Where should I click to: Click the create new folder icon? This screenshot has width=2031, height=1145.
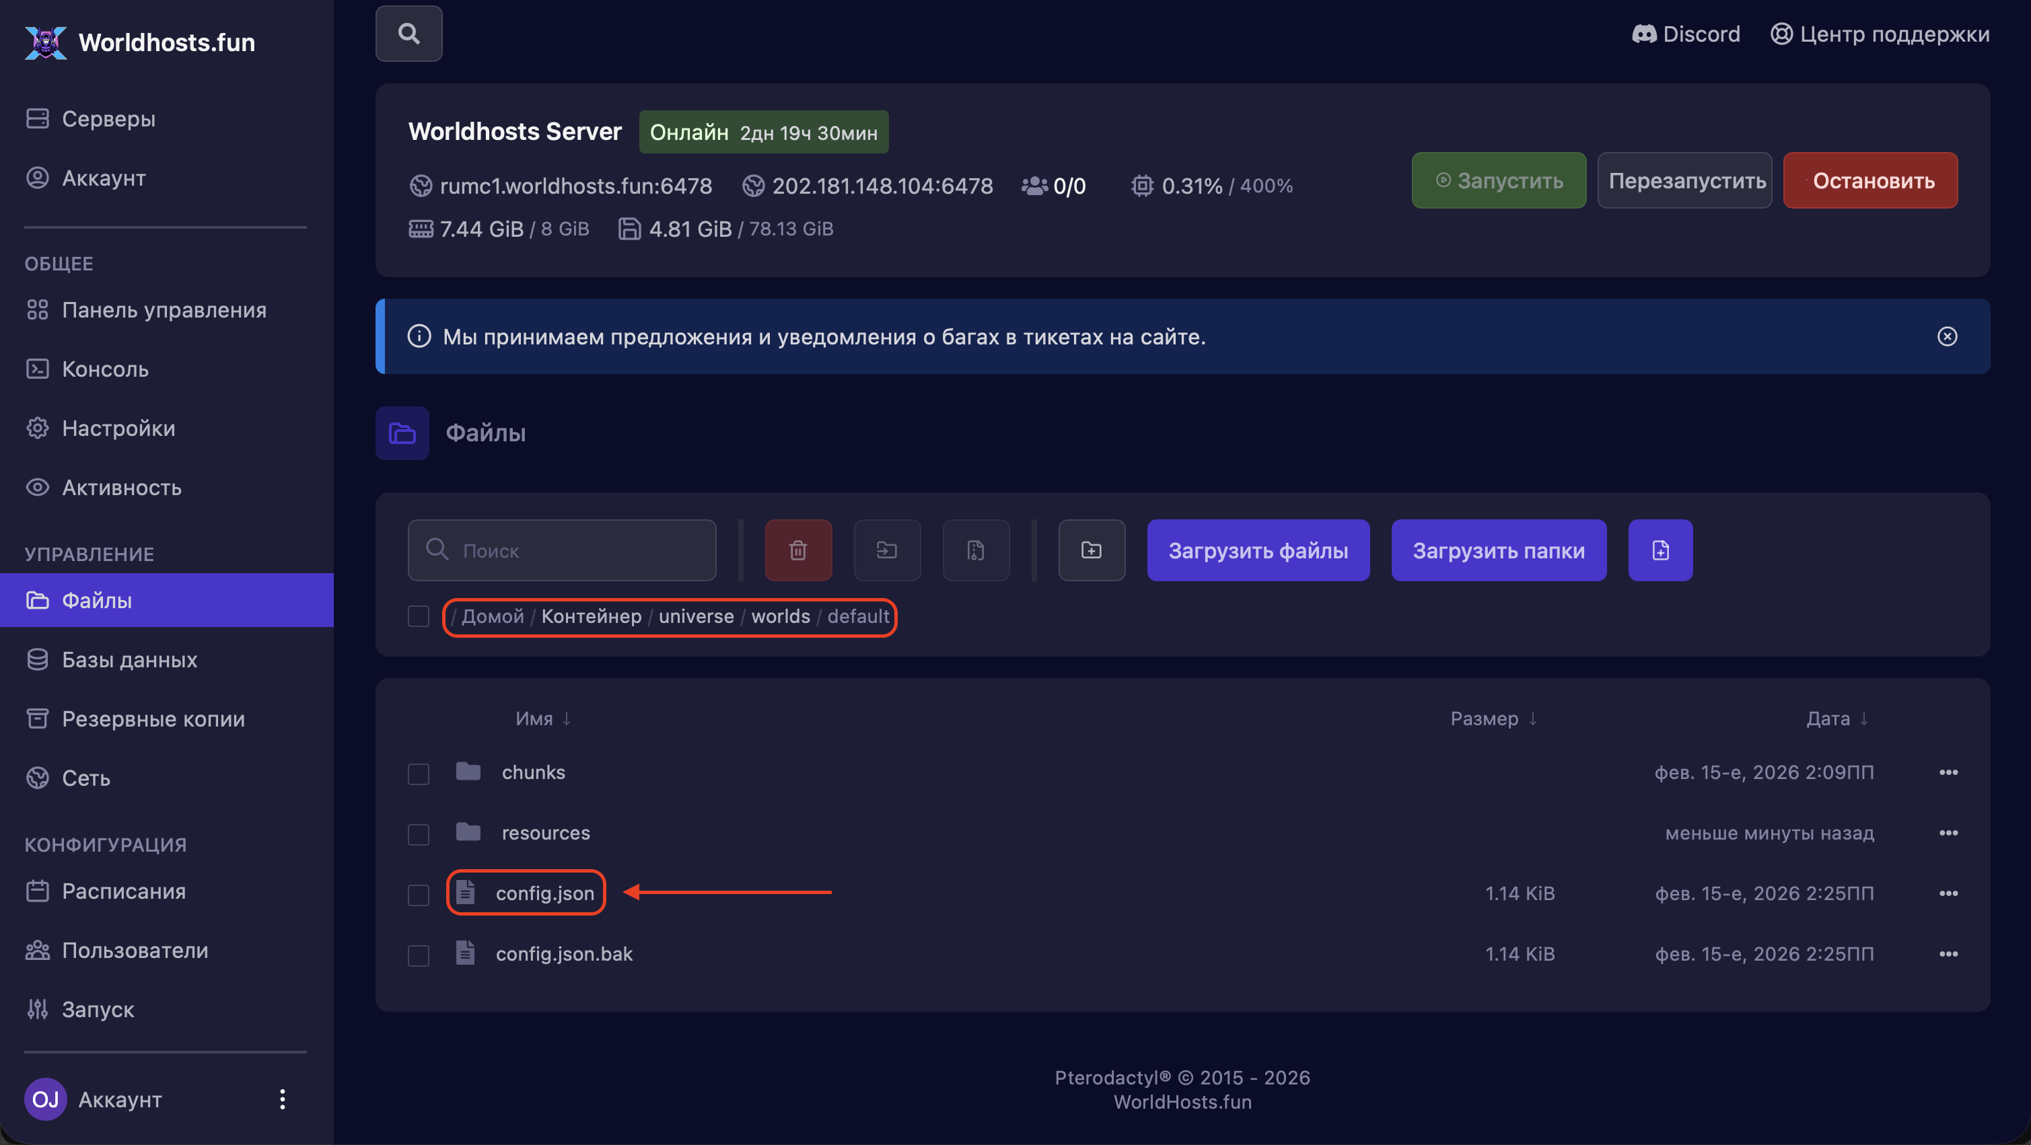point(1091,550)
